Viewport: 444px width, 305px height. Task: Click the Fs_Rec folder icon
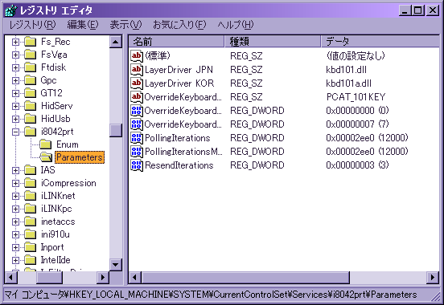31,42
